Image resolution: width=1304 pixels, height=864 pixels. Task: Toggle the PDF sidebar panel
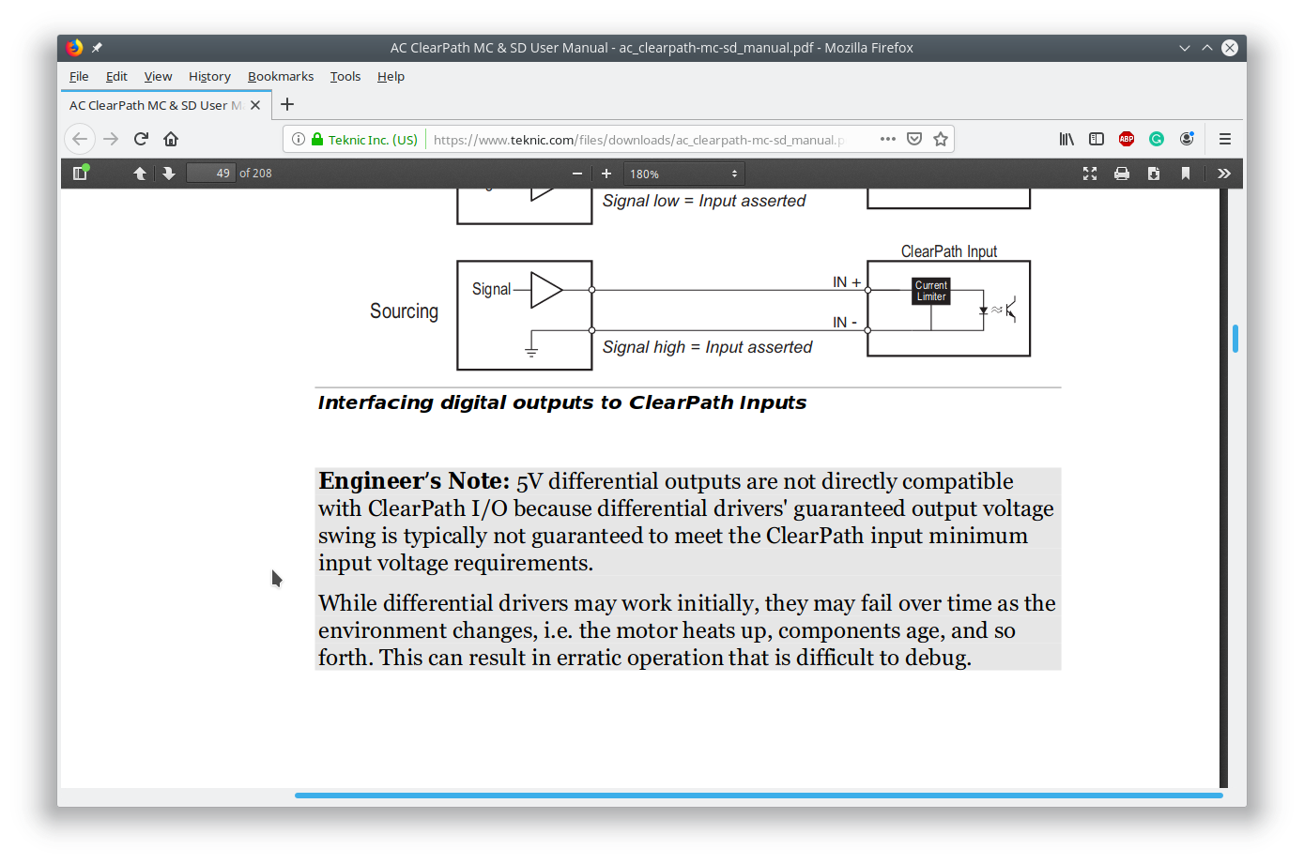coord(80,173)
